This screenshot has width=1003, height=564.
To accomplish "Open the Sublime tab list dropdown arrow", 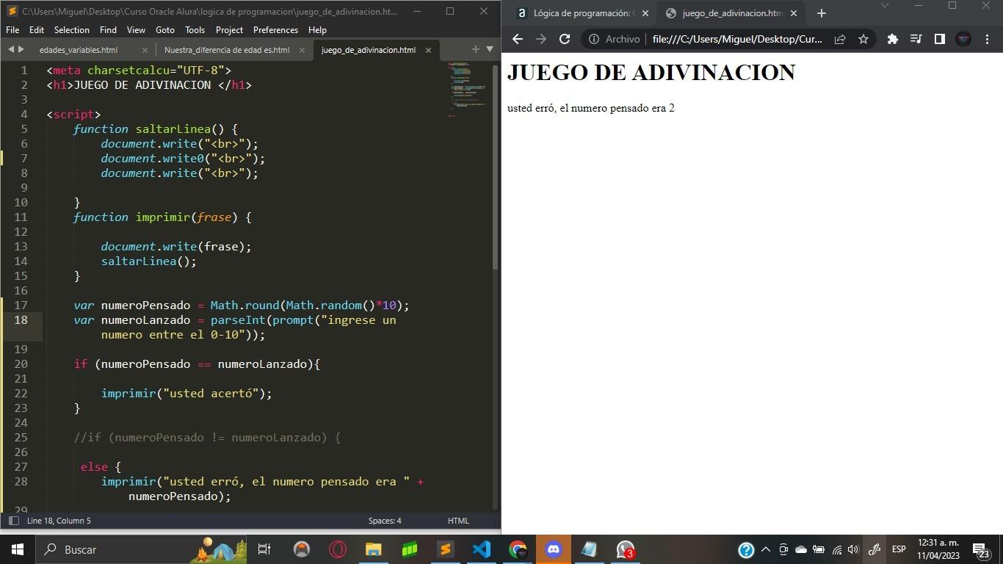I will point(490,49).
